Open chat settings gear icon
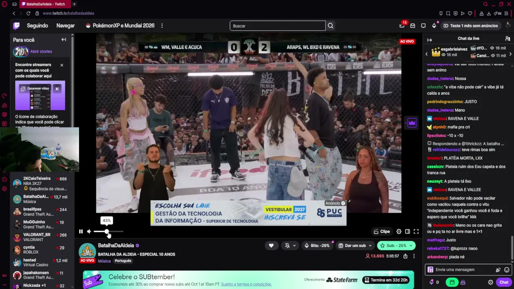 490,282
